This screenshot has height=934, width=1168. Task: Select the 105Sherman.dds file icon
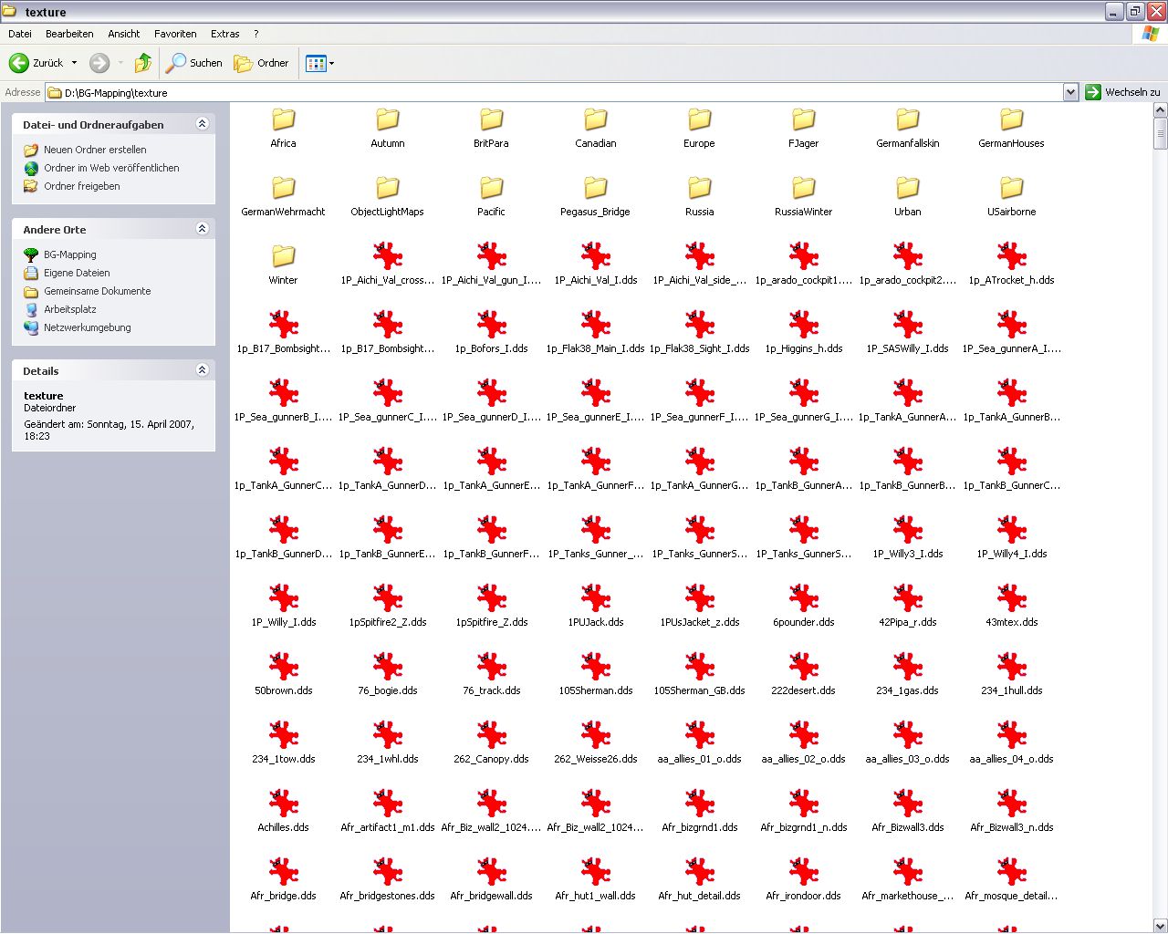click(595, 667)
